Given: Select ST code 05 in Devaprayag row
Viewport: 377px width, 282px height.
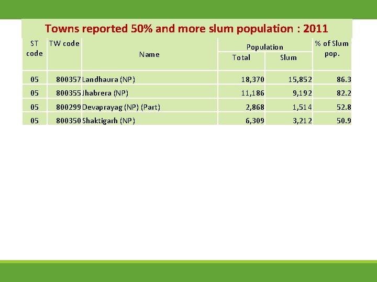Looking at the screenshot, I should pyautogui.click(x=35, y=107).
